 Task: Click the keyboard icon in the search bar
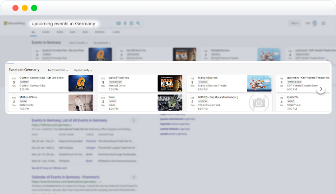click(x=118, y=23)
